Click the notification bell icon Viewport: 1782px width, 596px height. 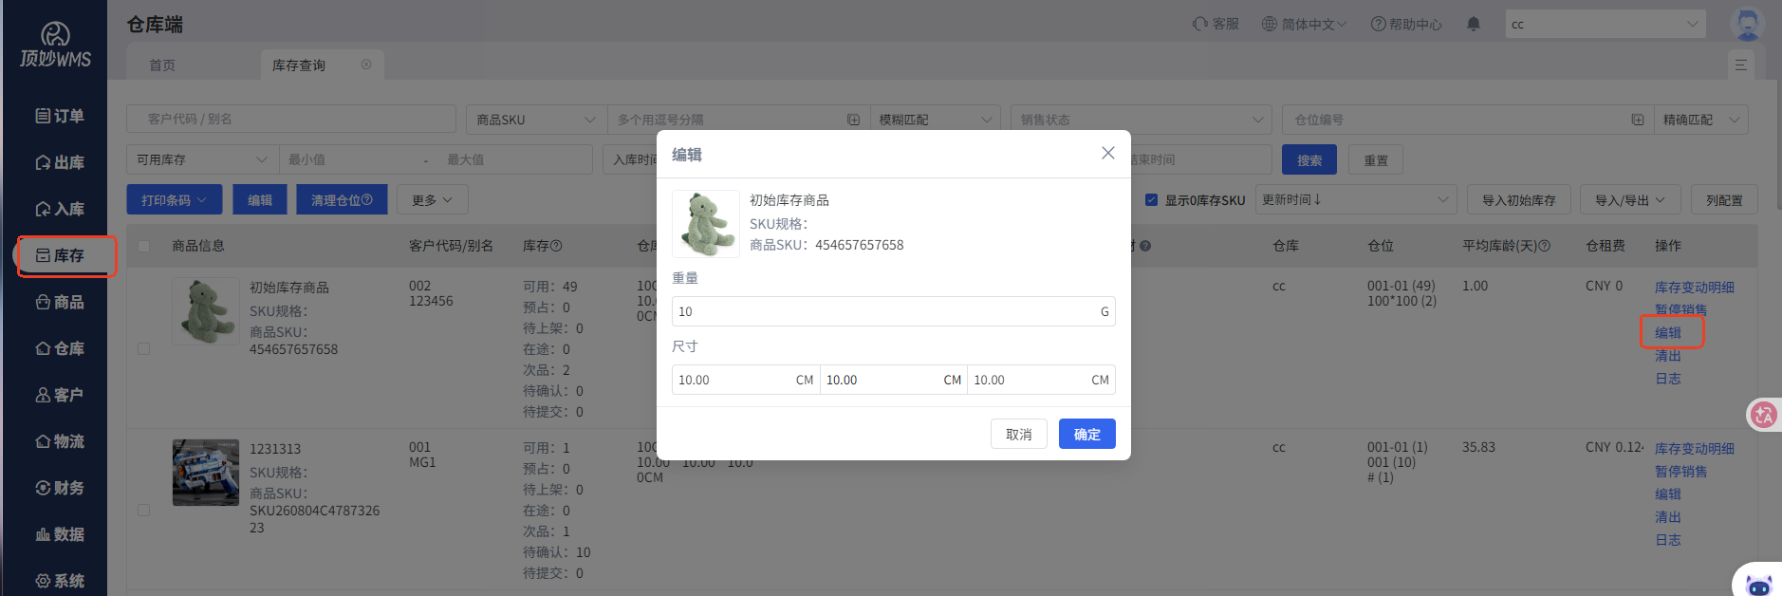1474,24
